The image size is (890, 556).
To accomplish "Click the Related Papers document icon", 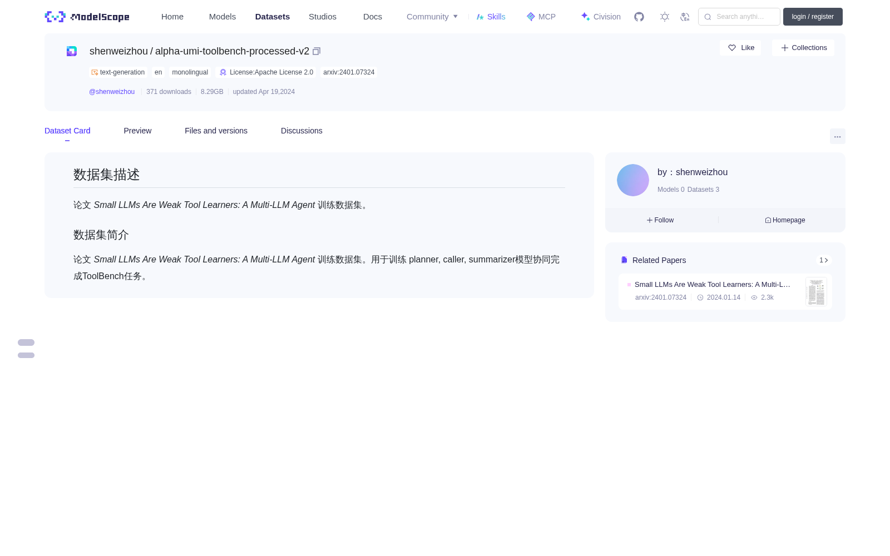I will [x=624, y=260].
